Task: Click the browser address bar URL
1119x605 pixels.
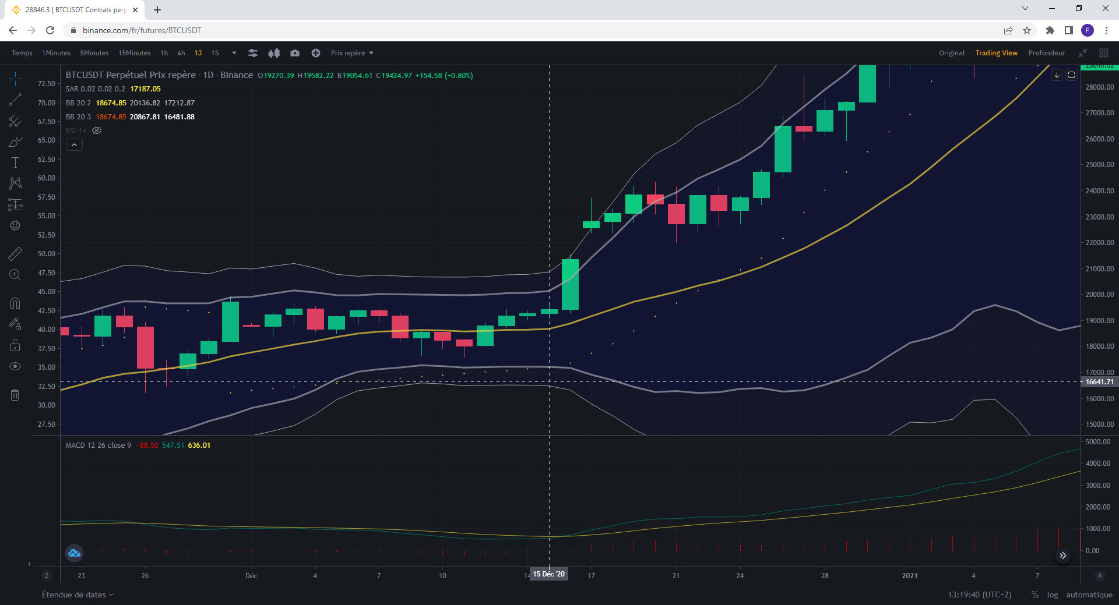Action: [142, 30]
